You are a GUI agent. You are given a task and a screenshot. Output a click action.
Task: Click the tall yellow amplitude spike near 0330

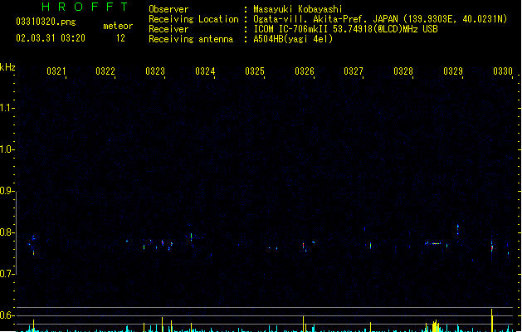491,320
